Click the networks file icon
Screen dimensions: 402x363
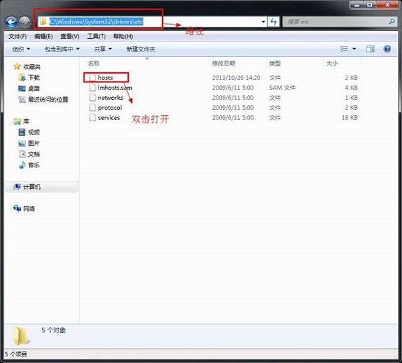click(92, 98)
